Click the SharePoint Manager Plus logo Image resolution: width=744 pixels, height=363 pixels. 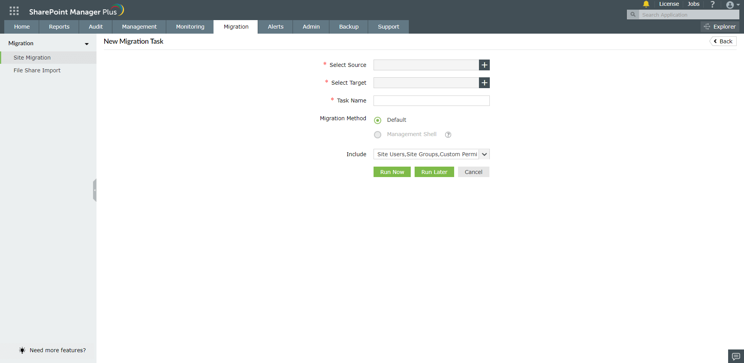pyautogui.click(x=76, y=11)
